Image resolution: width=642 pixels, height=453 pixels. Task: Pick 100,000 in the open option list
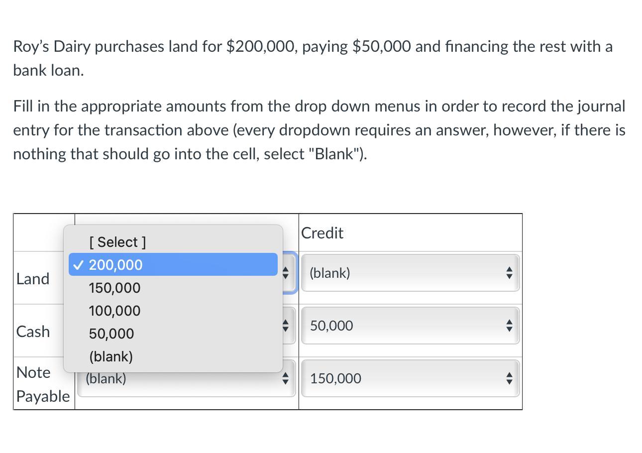tap(114, 311)
